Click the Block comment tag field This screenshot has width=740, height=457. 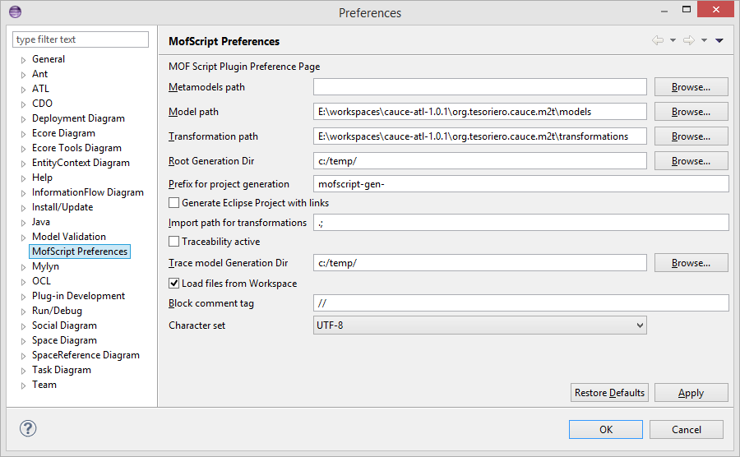point(521,303)
